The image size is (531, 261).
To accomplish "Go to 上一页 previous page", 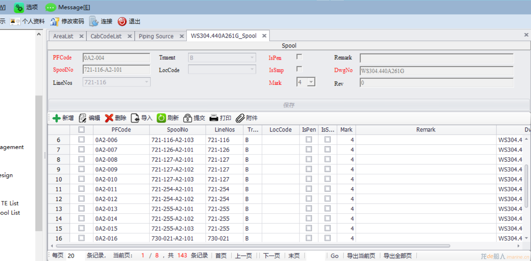I will coord(243,256).
